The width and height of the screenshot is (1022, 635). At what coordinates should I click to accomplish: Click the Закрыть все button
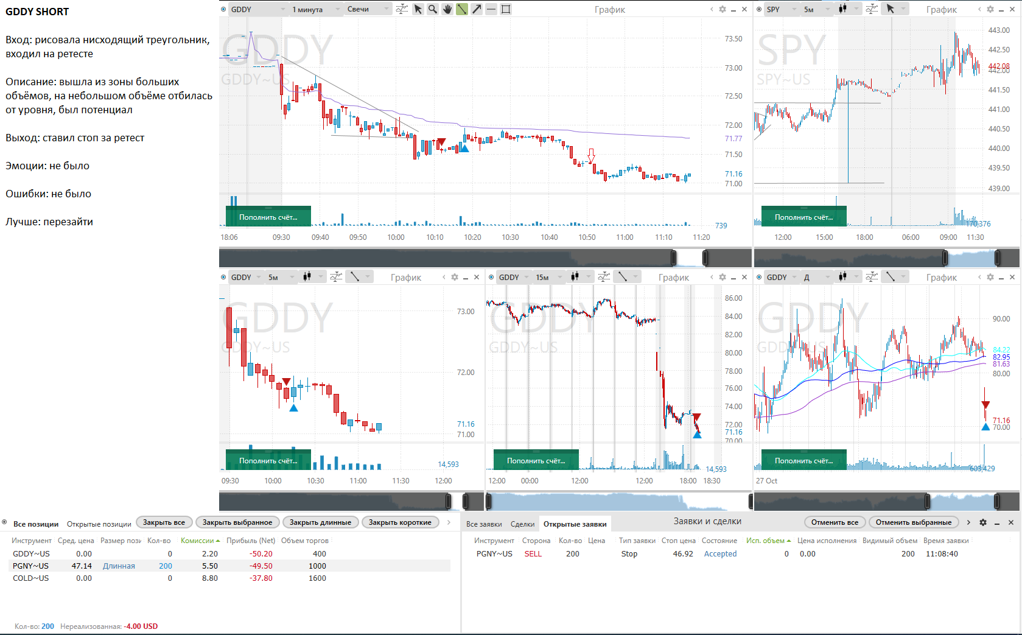pyautogui.click(x=164, y=522)
